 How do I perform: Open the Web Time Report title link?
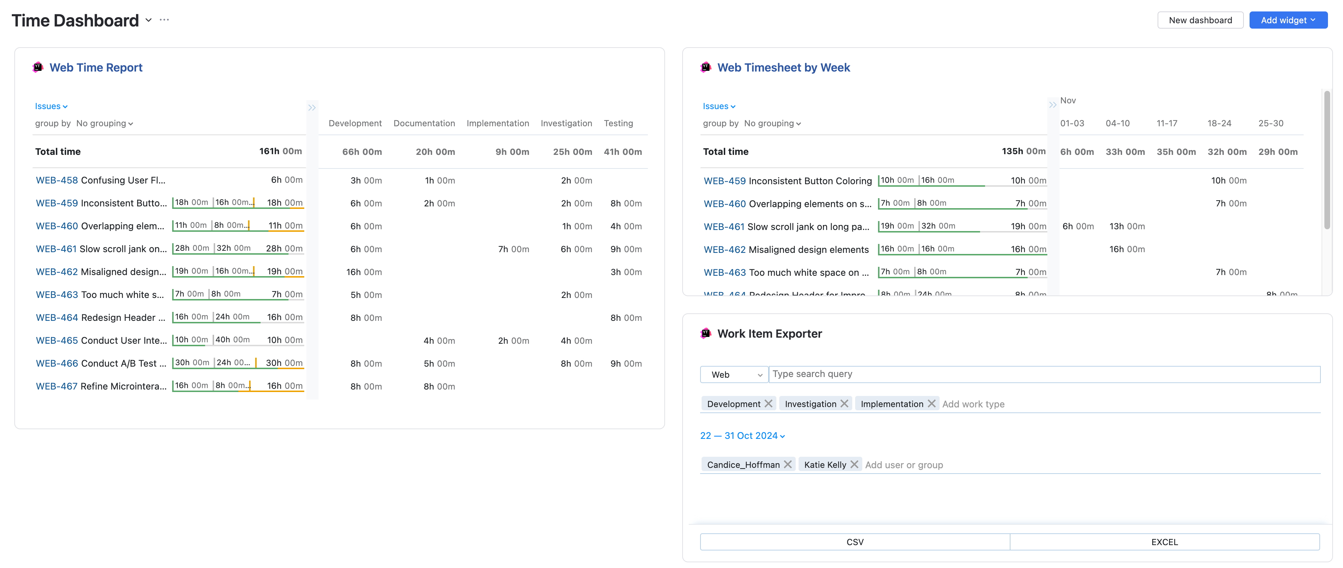tap(96, 67)
